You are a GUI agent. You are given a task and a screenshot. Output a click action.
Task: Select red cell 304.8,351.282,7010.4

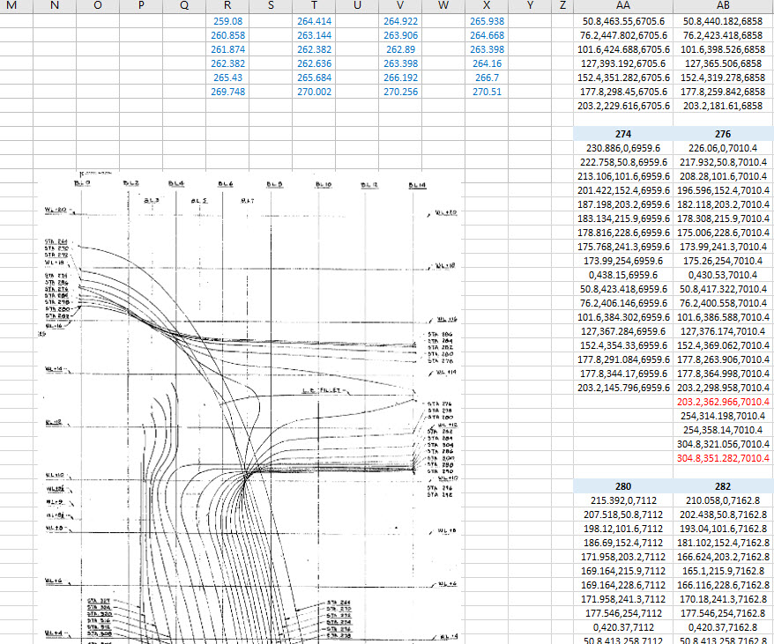722,458
